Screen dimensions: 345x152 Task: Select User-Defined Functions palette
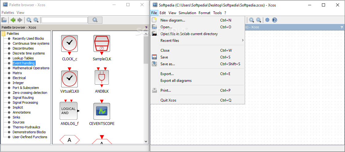coord(30,137)
